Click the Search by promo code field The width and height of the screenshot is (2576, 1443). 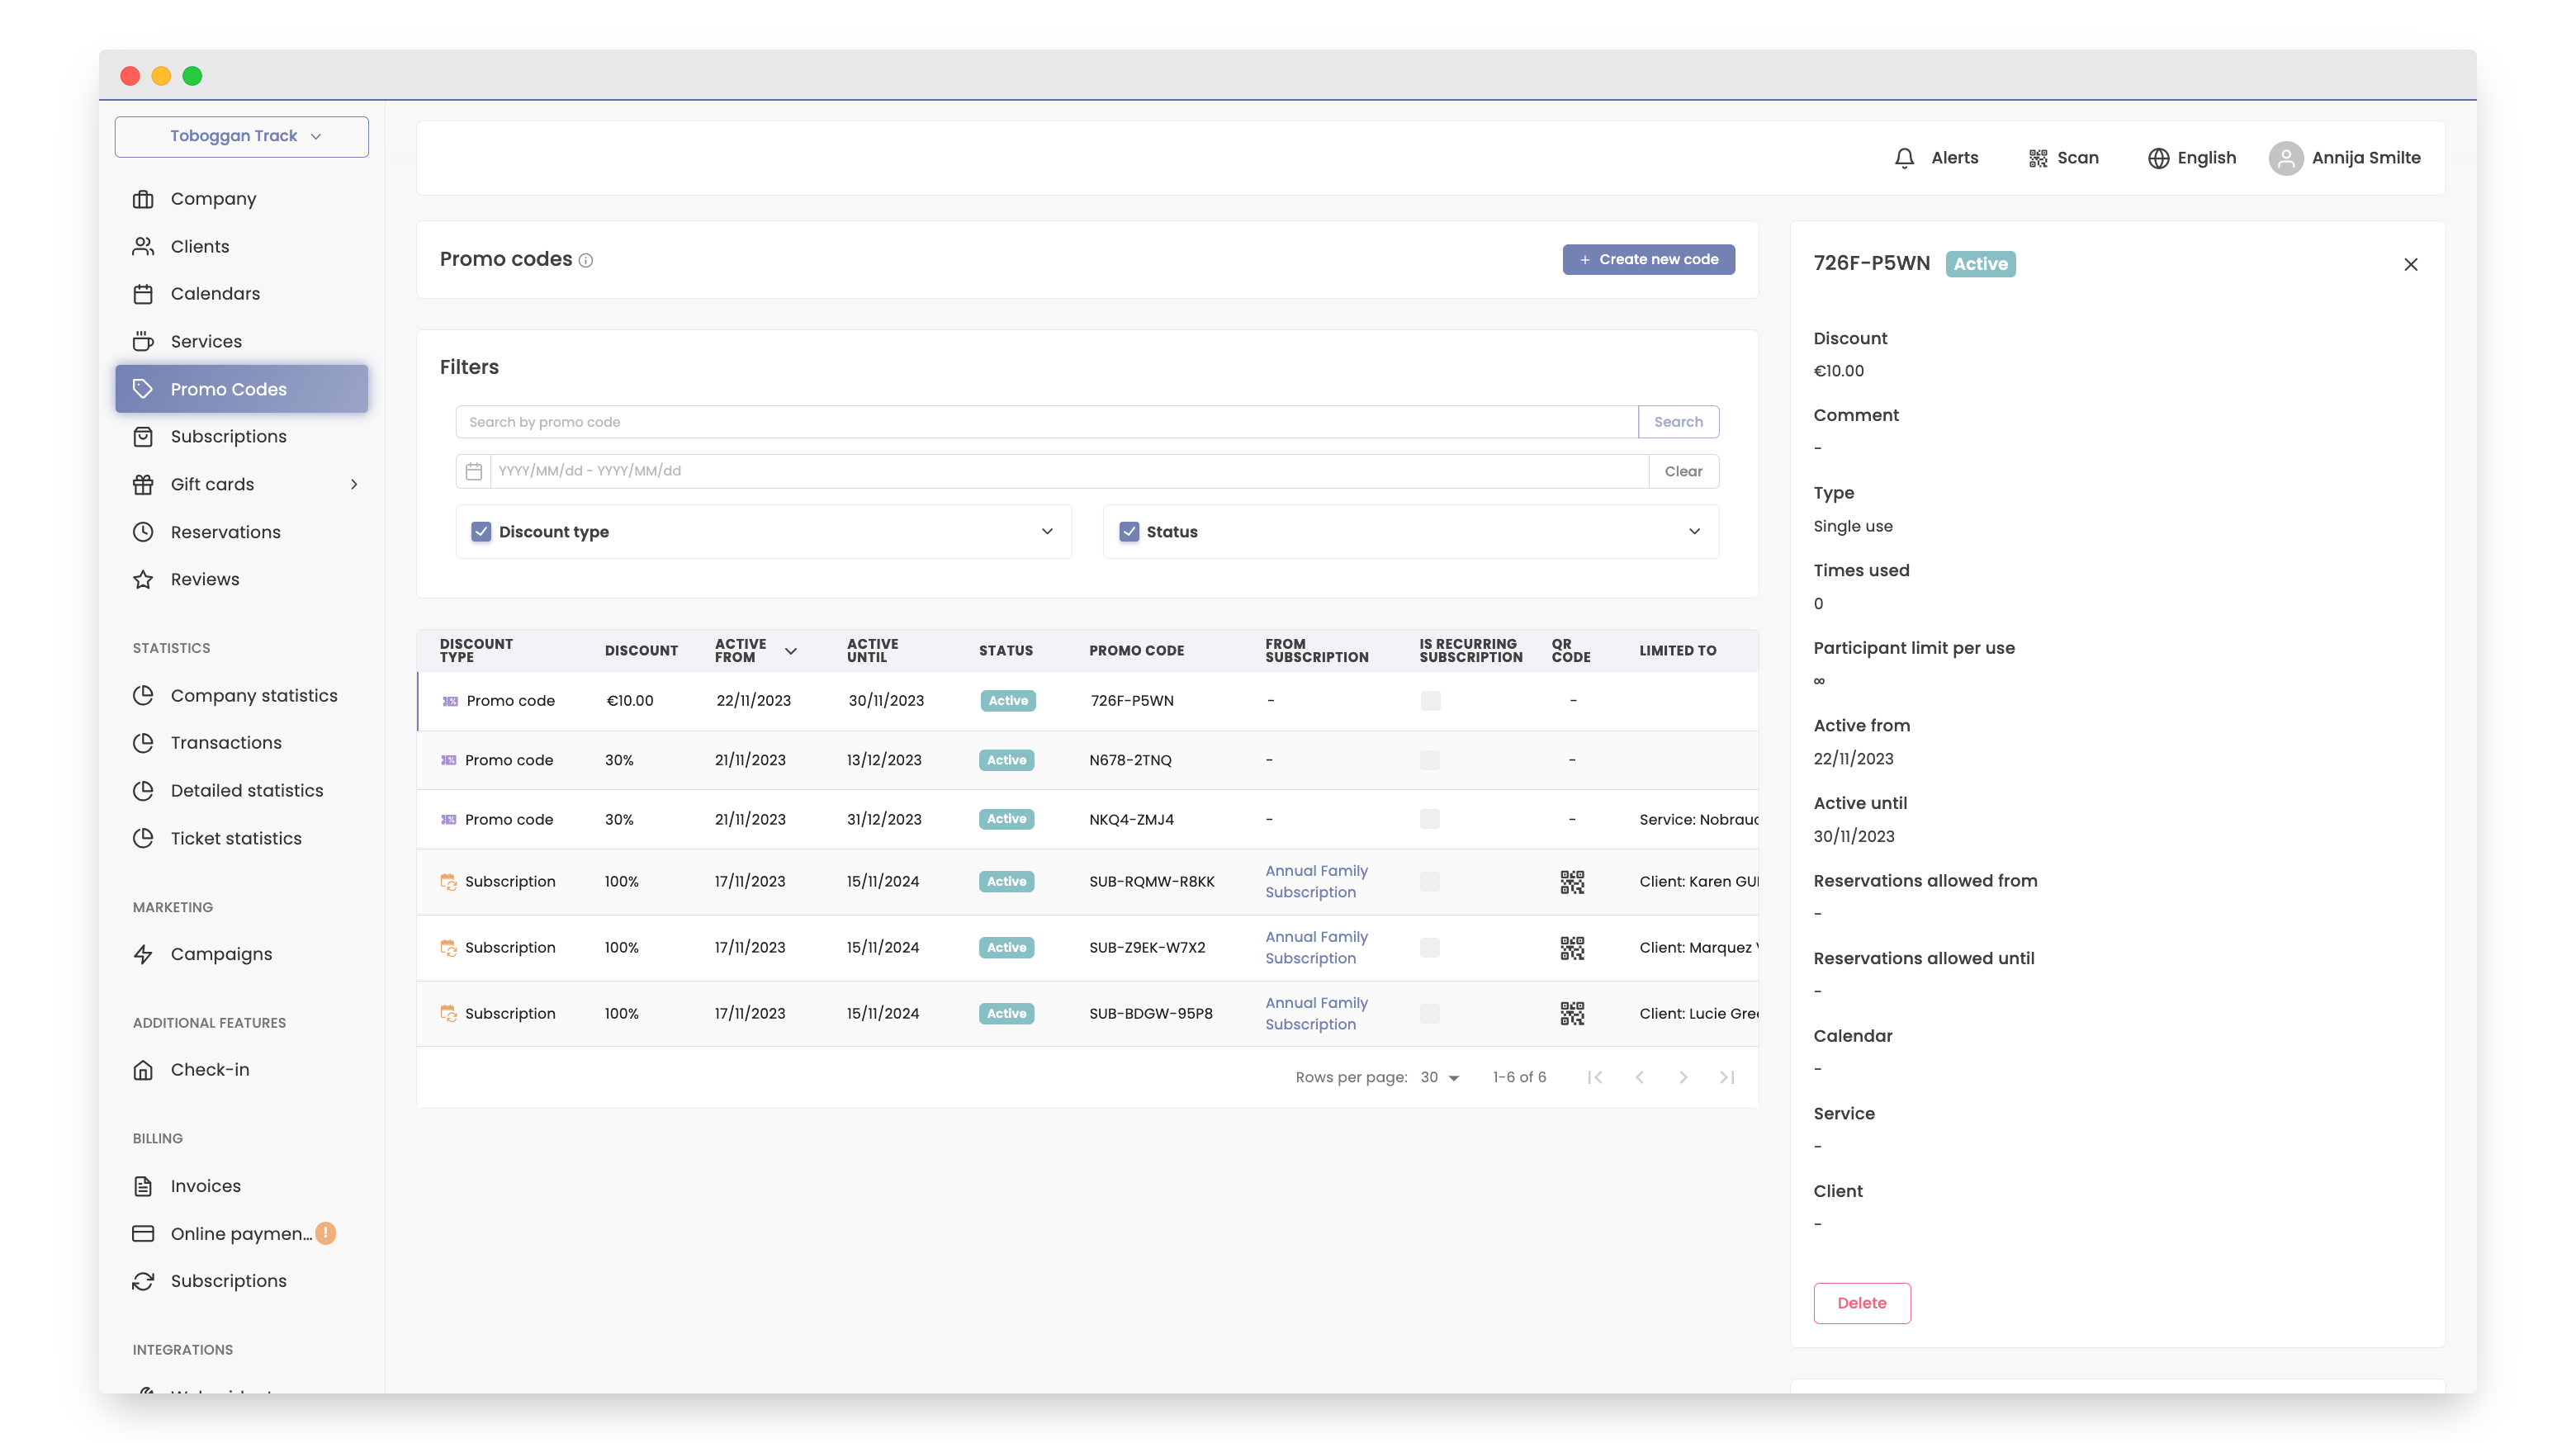[x=1046, y=422]
